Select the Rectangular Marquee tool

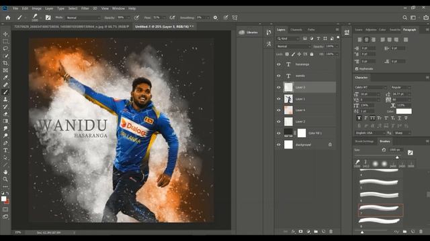point(5,42)
